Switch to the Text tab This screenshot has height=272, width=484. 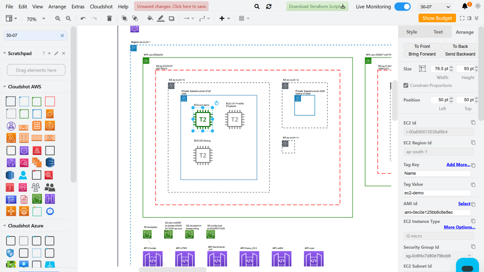[438, 32]
